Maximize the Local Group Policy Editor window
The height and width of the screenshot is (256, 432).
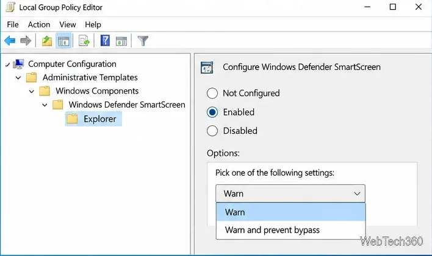point(393,7)
